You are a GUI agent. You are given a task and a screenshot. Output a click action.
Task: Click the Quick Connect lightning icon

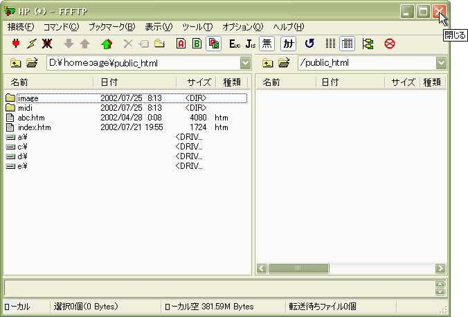coord(31,44)
